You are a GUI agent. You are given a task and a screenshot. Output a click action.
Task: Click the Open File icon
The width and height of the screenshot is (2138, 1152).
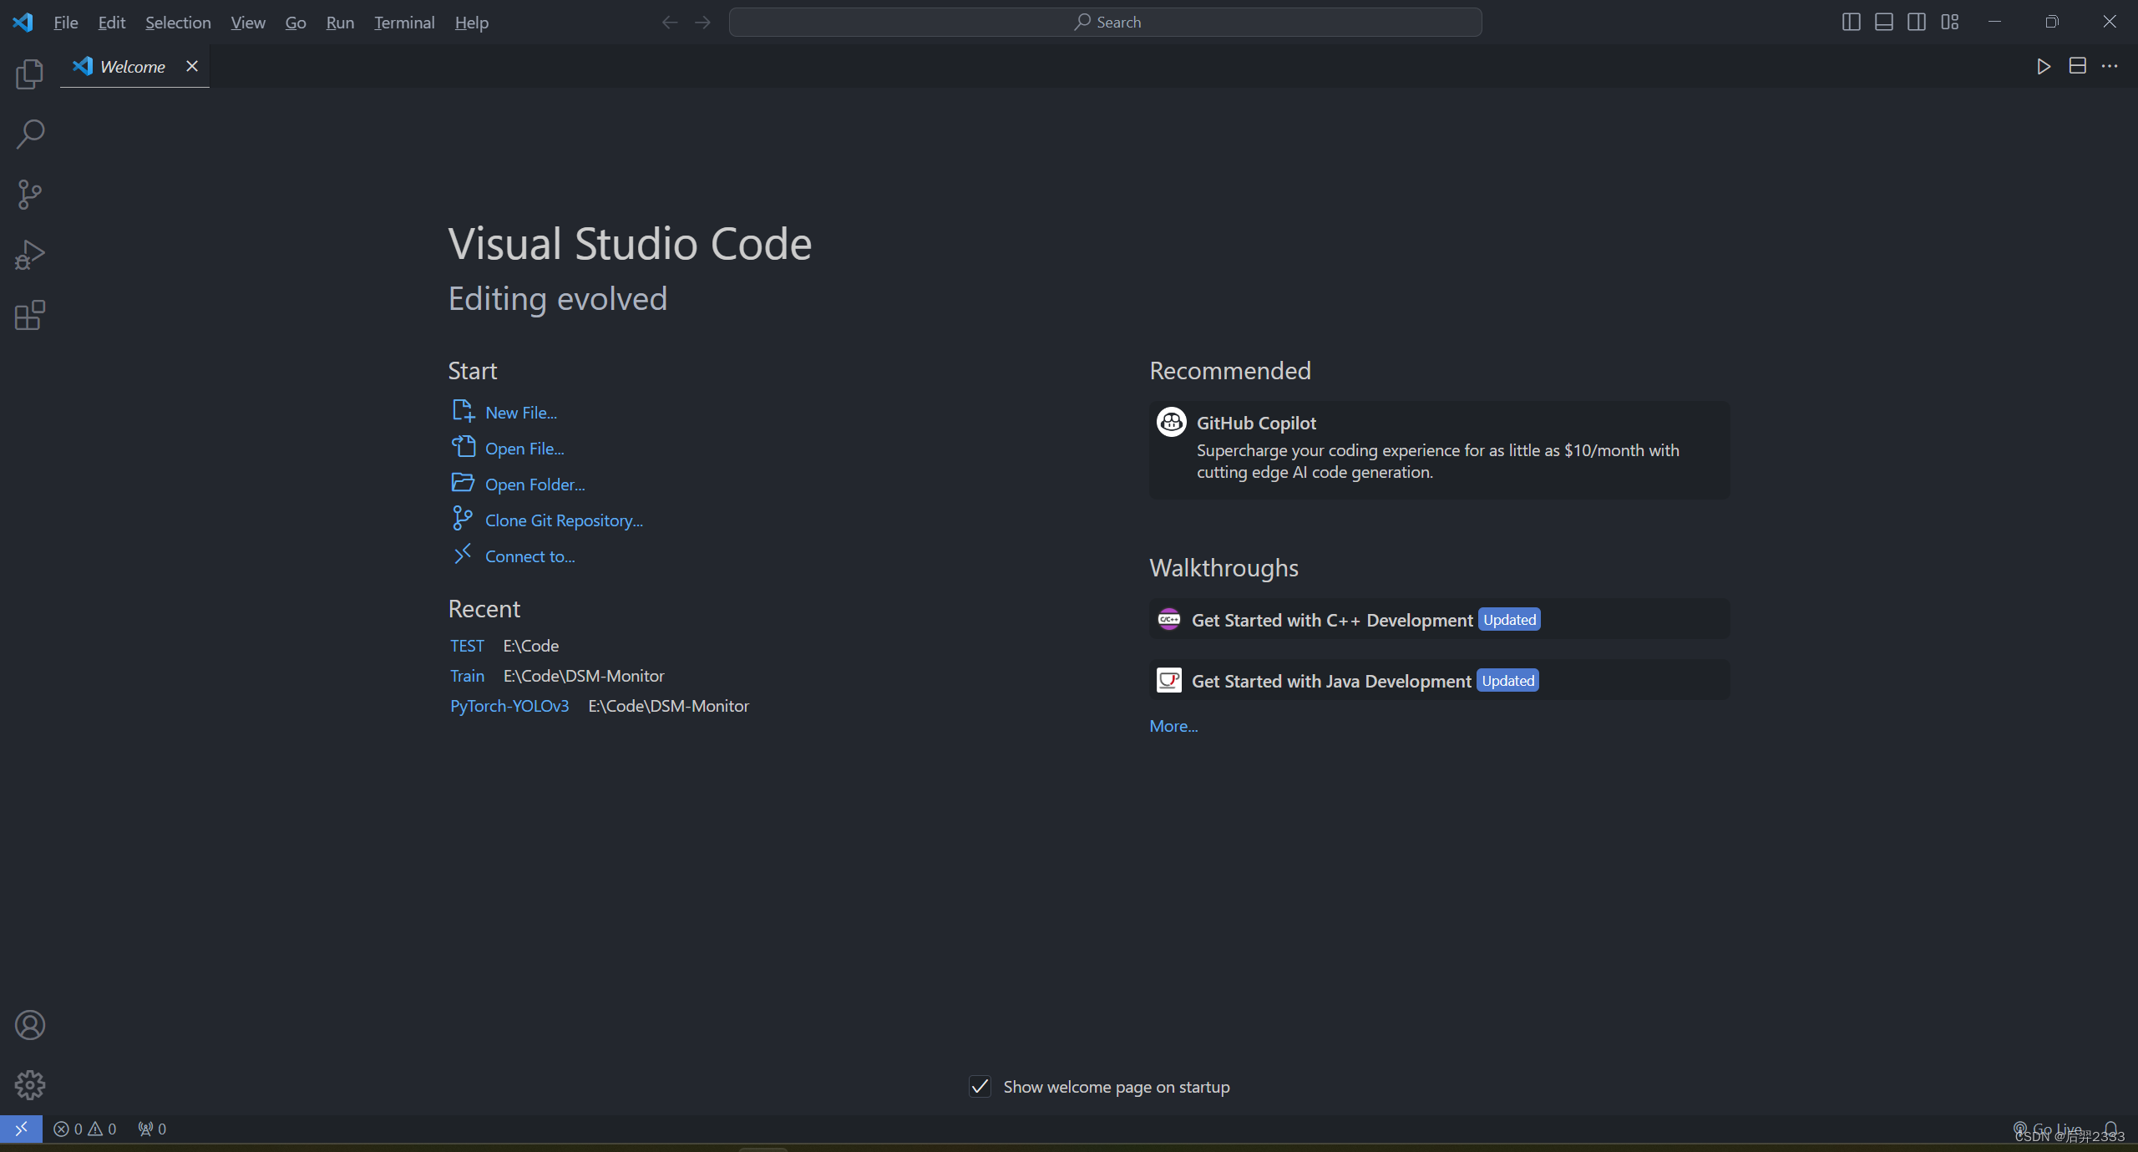(x=463, y=447)
